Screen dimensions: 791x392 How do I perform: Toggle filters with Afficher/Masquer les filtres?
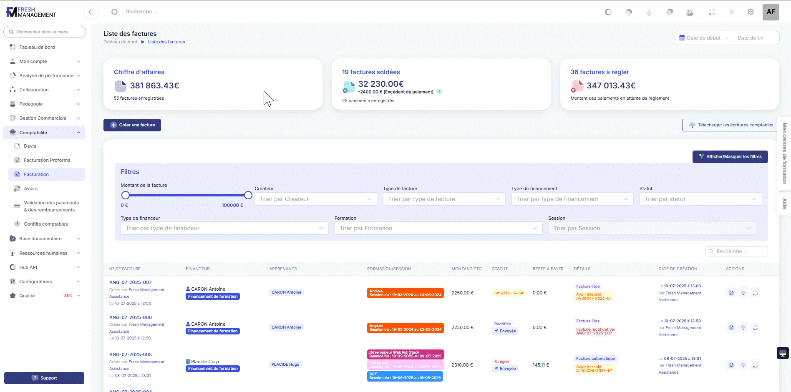(x=730, y=157)
